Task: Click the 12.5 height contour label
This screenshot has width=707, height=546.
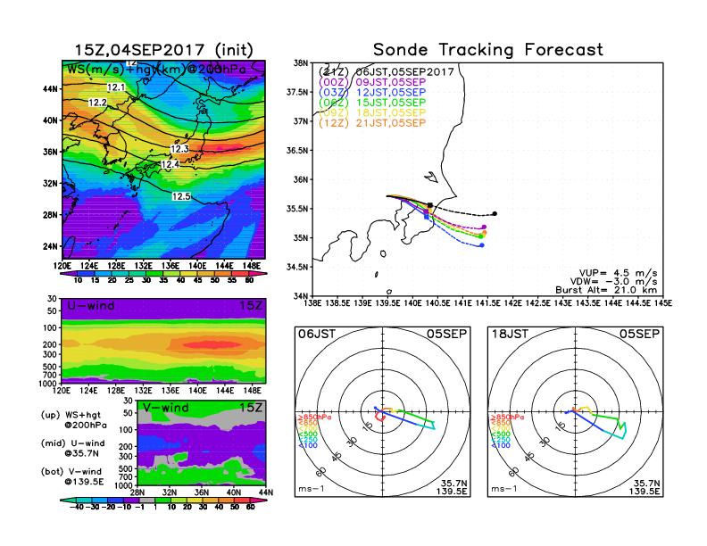Action: [181, 196]
